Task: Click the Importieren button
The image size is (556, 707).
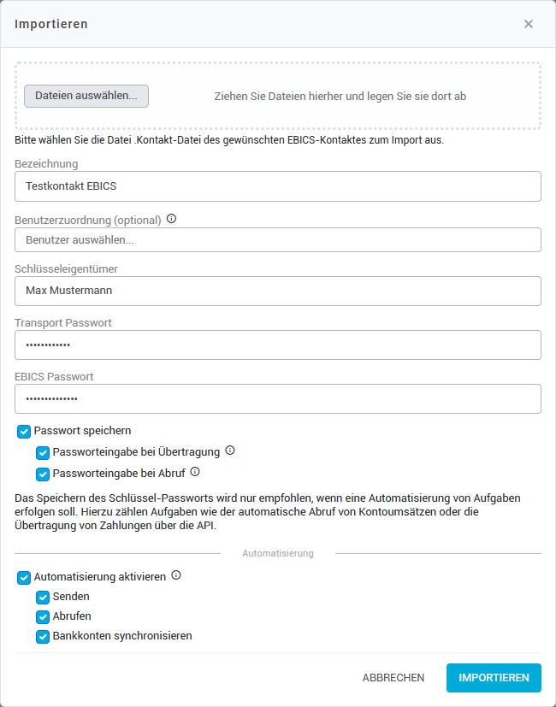Action: coord(494,678)
